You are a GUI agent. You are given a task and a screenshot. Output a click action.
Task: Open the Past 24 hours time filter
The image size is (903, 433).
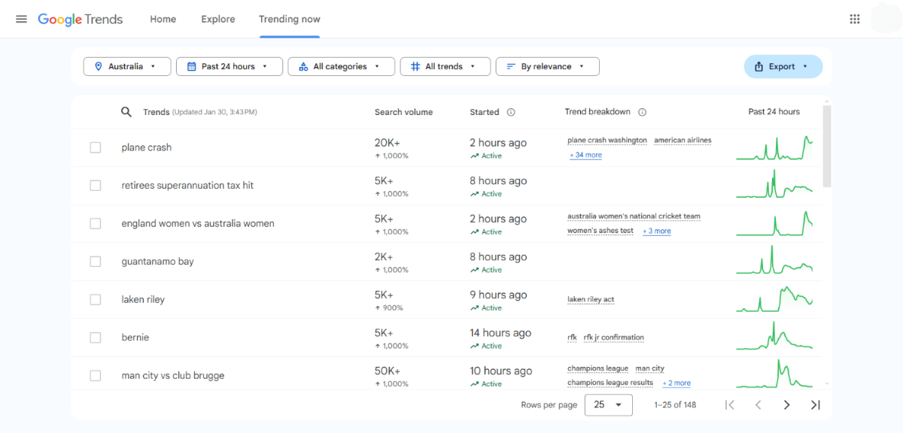click(230, 66)
